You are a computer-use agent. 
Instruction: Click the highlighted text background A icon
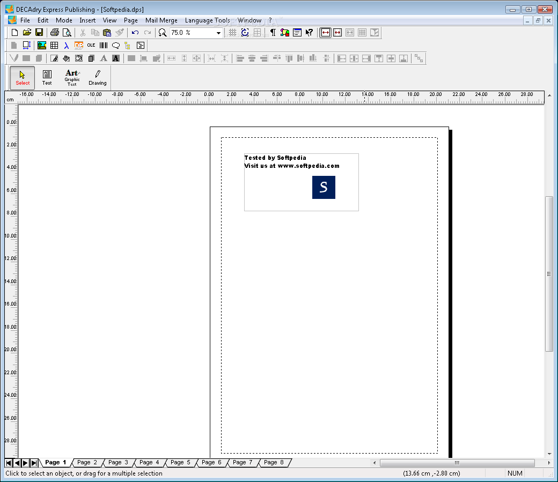pos(116,58)
